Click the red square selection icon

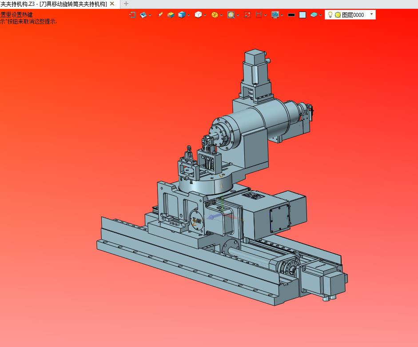tap(248, 15)
